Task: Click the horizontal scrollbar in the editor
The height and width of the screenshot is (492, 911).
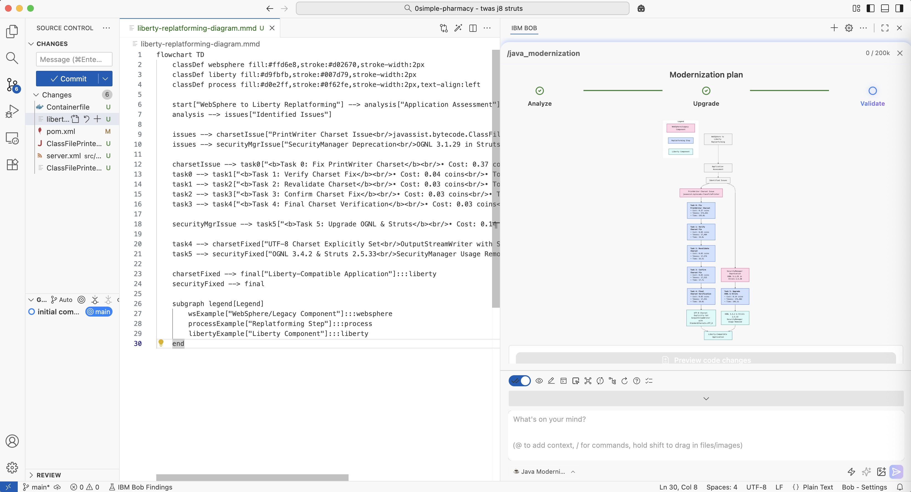Action: (252, 478)
